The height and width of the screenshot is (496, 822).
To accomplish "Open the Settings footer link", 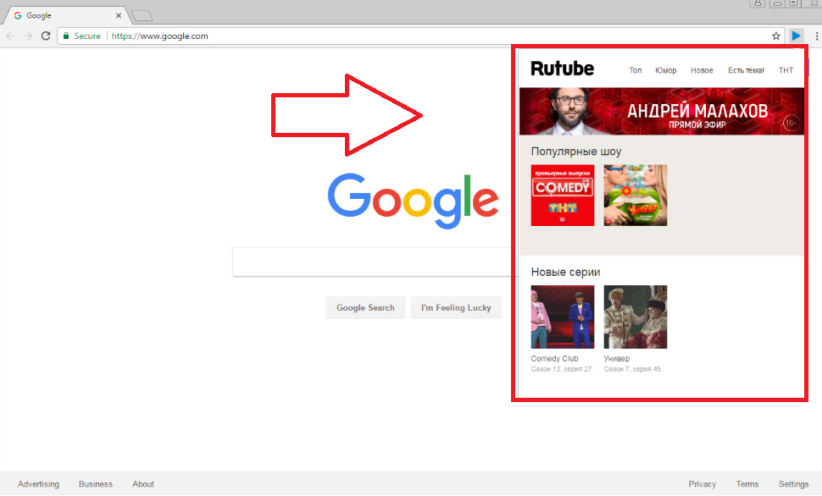I will [x=793, y=484].
